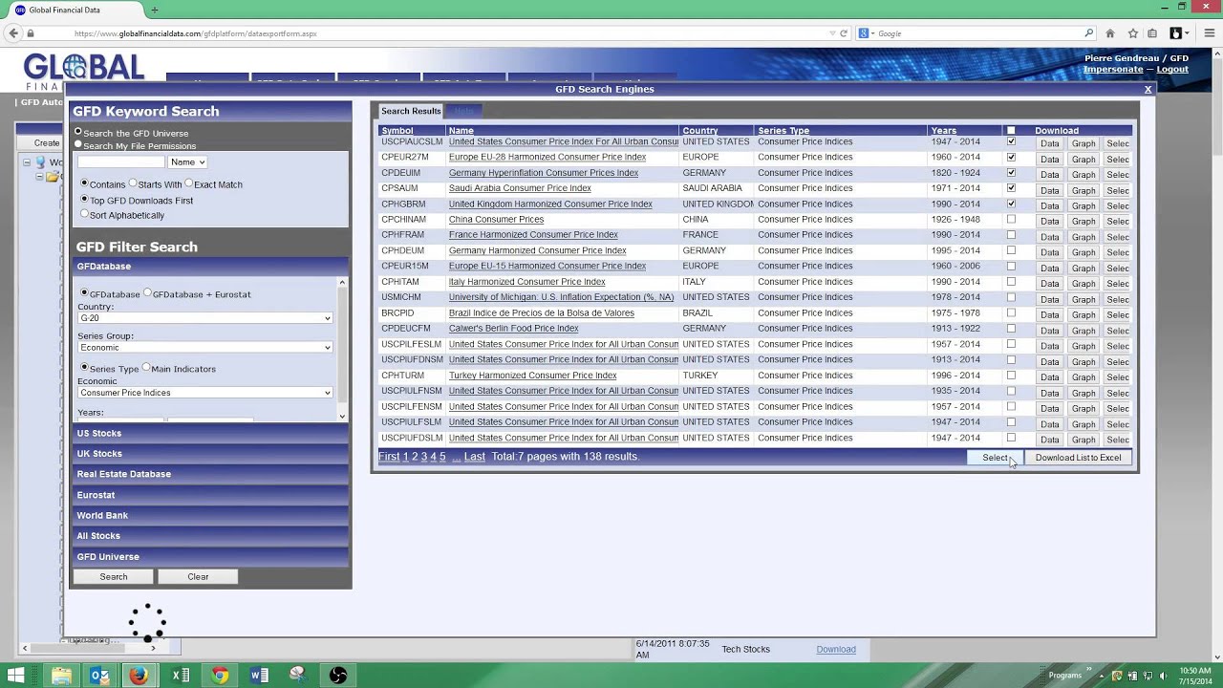Switch to the Search Results tab
1223x688 pixels.
coord(411,111)
